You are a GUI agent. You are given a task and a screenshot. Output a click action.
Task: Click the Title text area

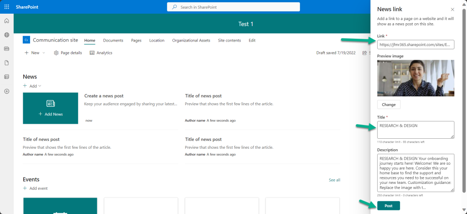(x=415, y=130)
